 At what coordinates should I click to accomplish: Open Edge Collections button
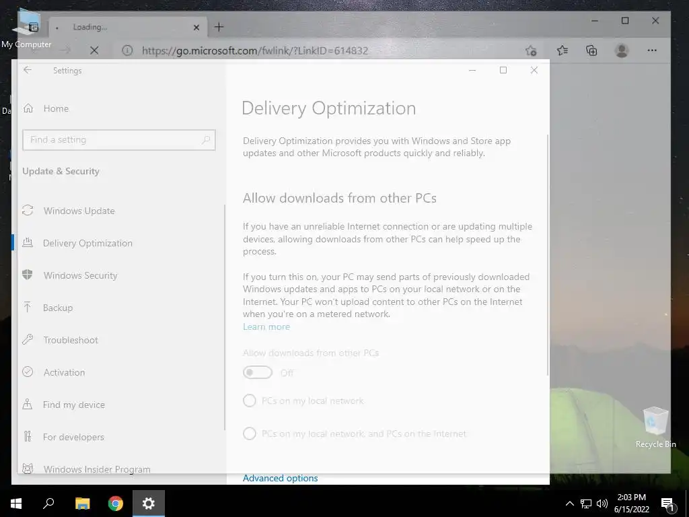591,50
